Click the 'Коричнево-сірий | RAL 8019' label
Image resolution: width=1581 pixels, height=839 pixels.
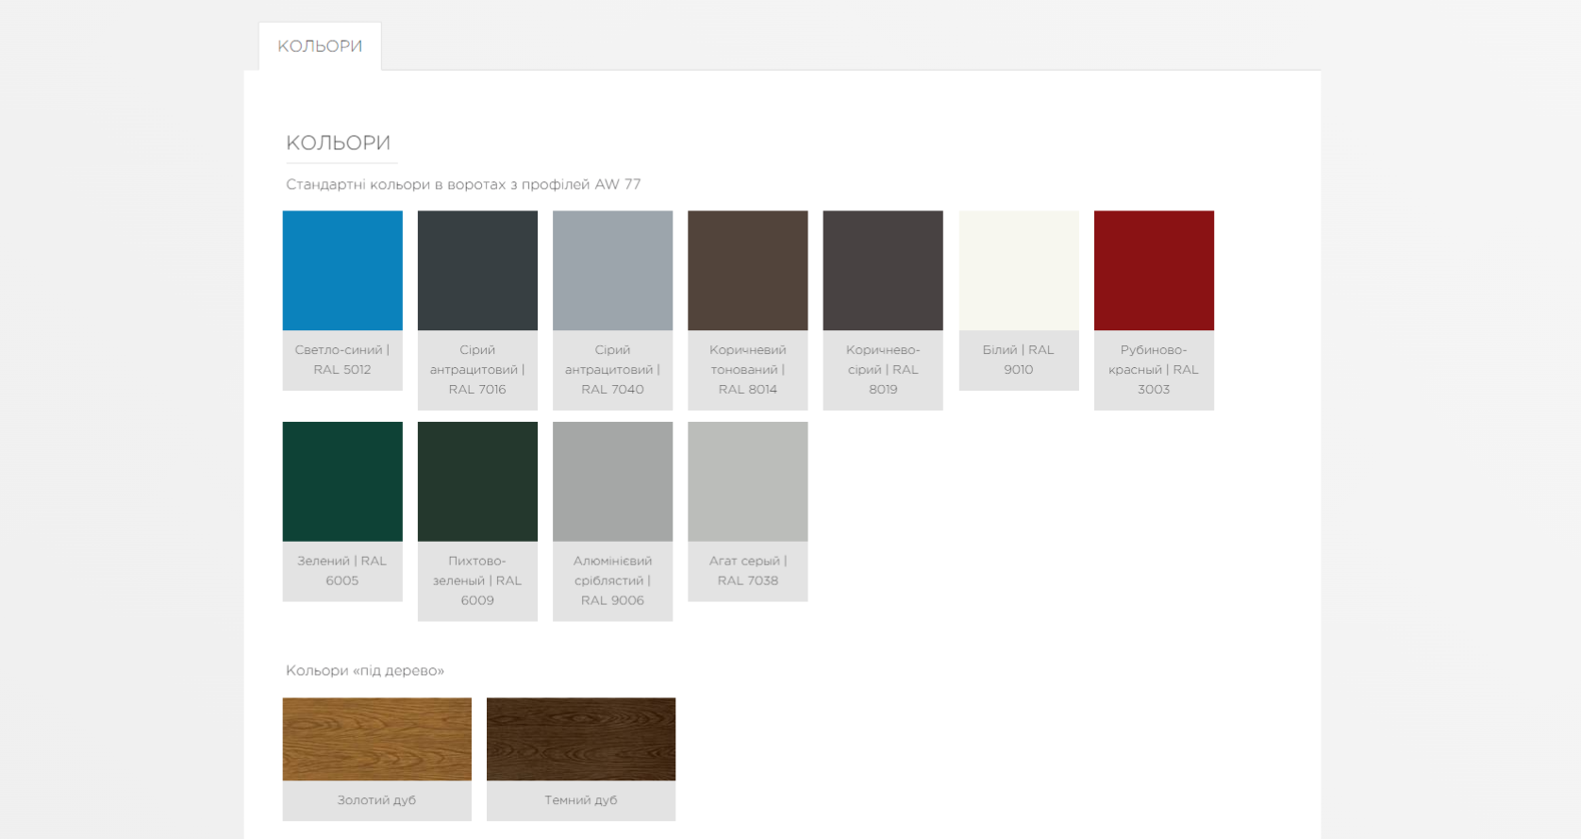click(883, 369)
